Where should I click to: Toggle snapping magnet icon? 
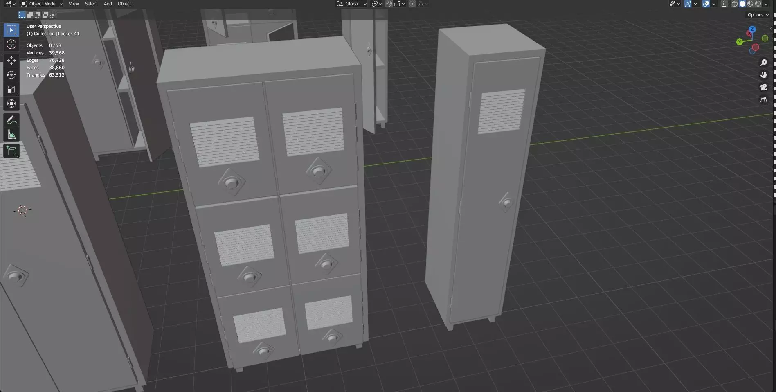point(389,4)
